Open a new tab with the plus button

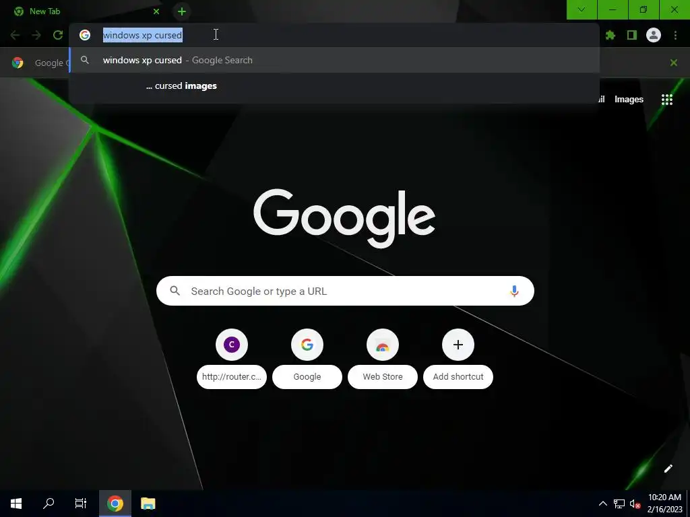182,11
